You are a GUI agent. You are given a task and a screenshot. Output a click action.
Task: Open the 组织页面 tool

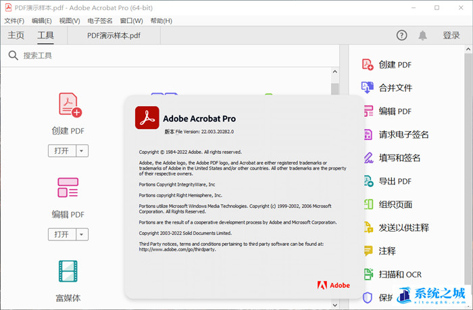click(x=368, y=205)
